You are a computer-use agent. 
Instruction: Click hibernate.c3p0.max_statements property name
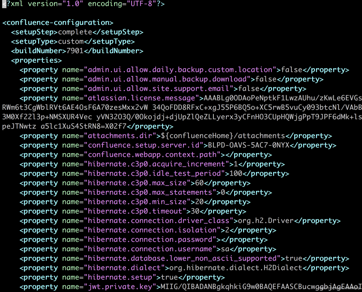click(x=150, y=192)
